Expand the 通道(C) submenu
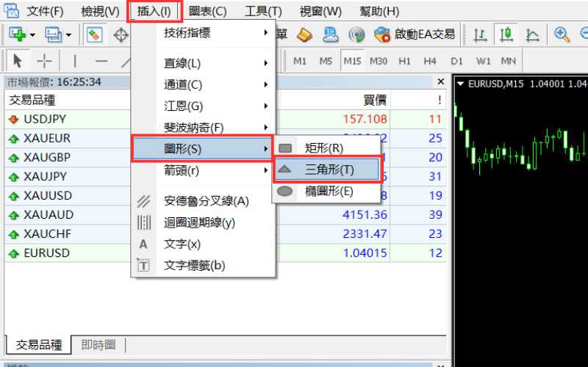 (x=204, y=84)
